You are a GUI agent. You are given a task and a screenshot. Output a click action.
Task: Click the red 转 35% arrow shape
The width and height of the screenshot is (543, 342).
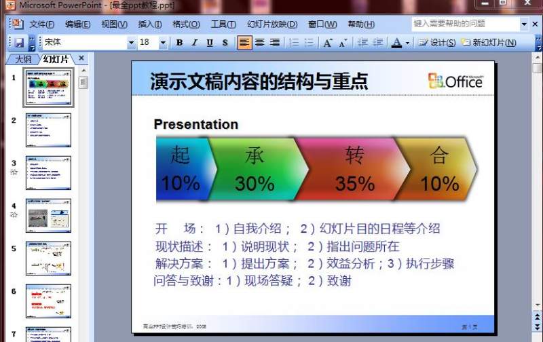tap(353, 169)
